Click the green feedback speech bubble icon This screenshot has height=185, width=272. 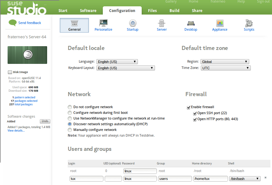12,23
